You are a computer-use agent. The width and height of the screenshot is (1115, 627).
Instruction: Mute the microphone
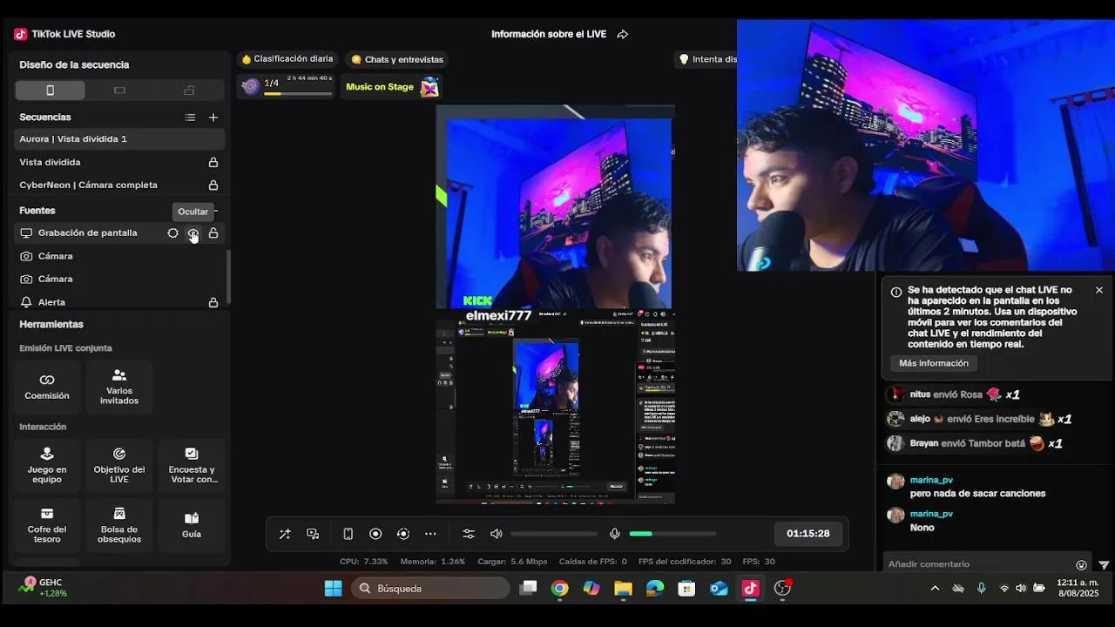point(614,534)
